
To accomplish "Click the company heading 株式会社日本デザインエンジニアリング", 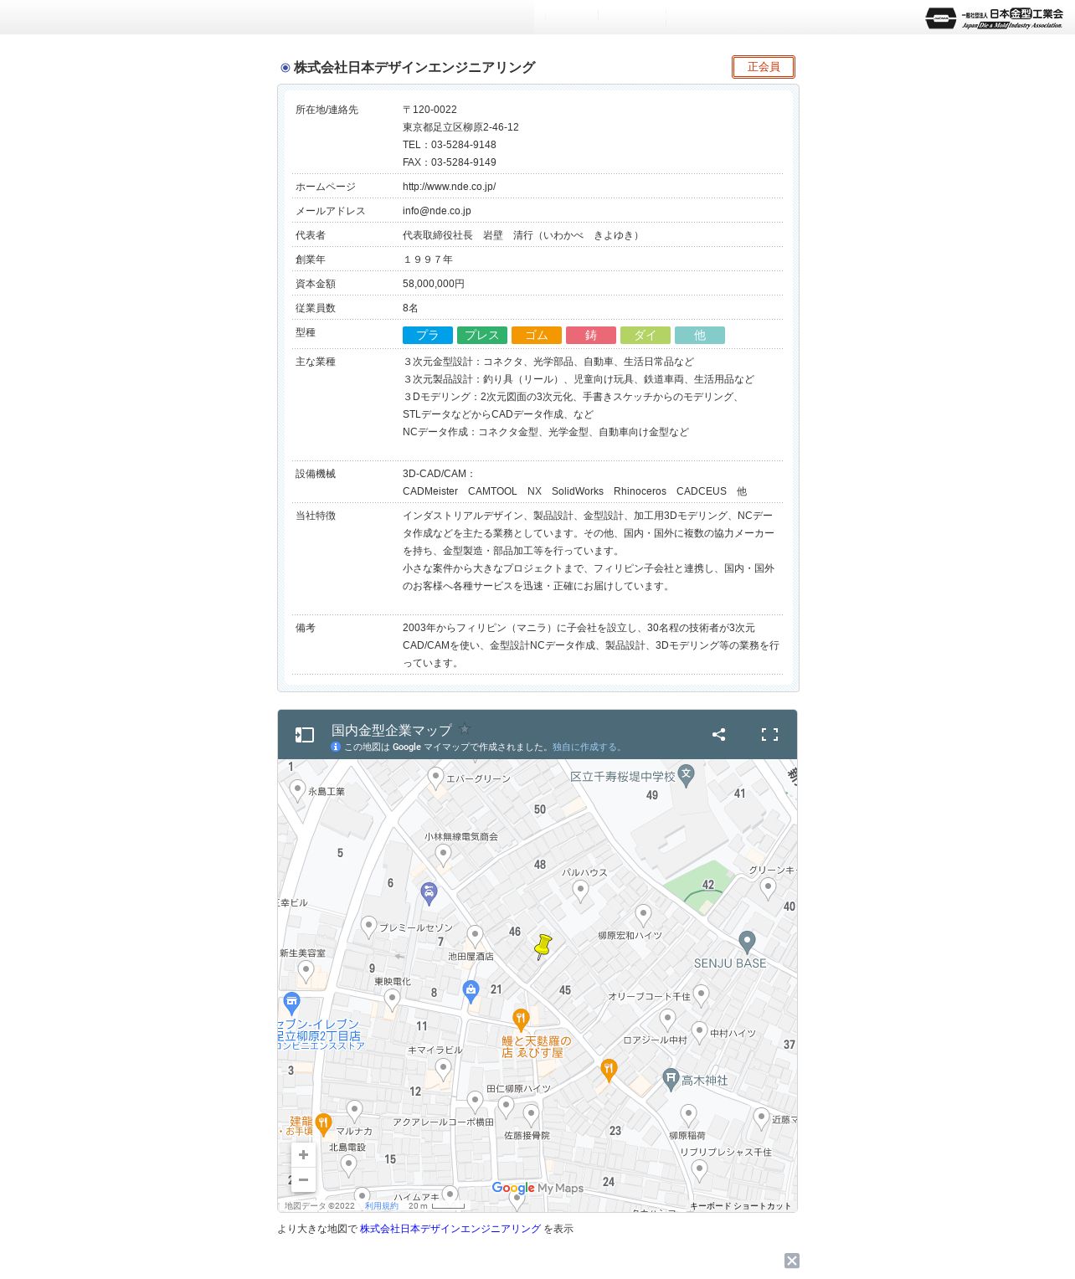I will coord(414,67).
